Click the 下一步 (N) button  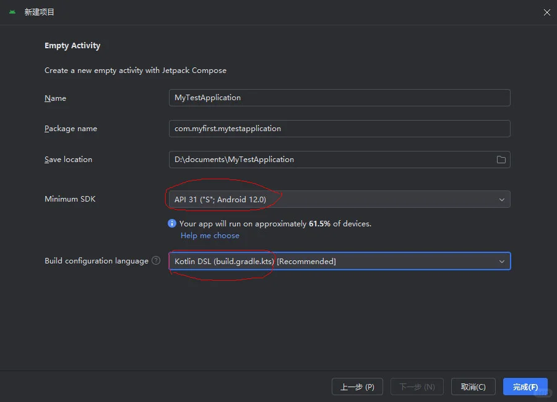click(417, 387)
